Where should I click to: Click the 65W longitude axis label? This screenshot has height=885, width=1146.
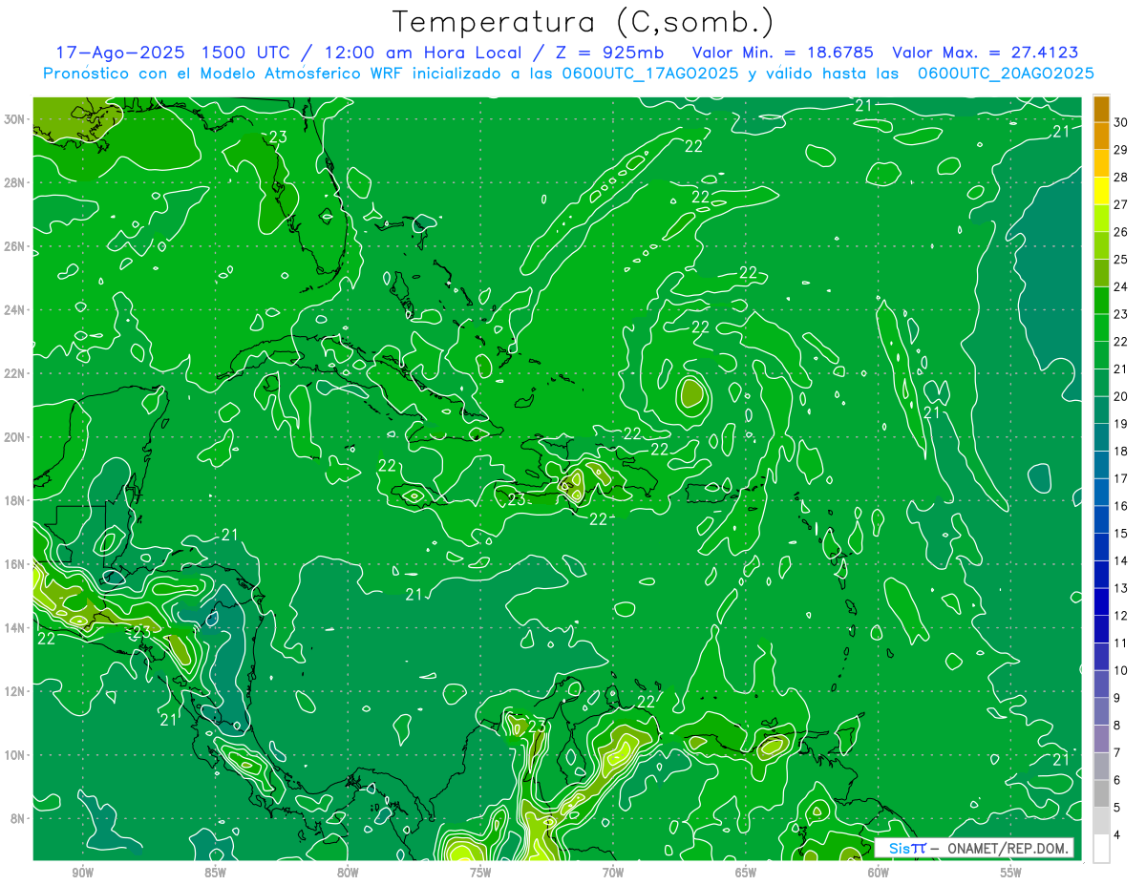746,872
